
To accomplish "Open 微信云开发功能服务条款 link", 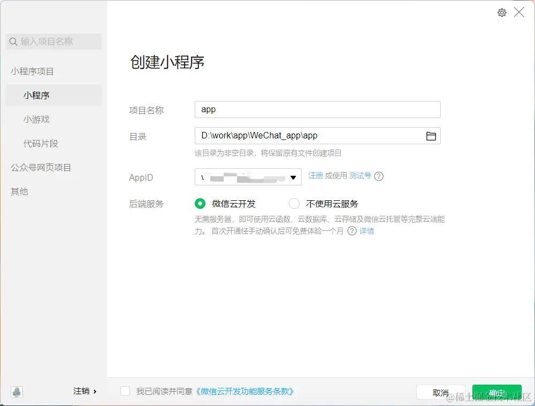I will point(246,392).
